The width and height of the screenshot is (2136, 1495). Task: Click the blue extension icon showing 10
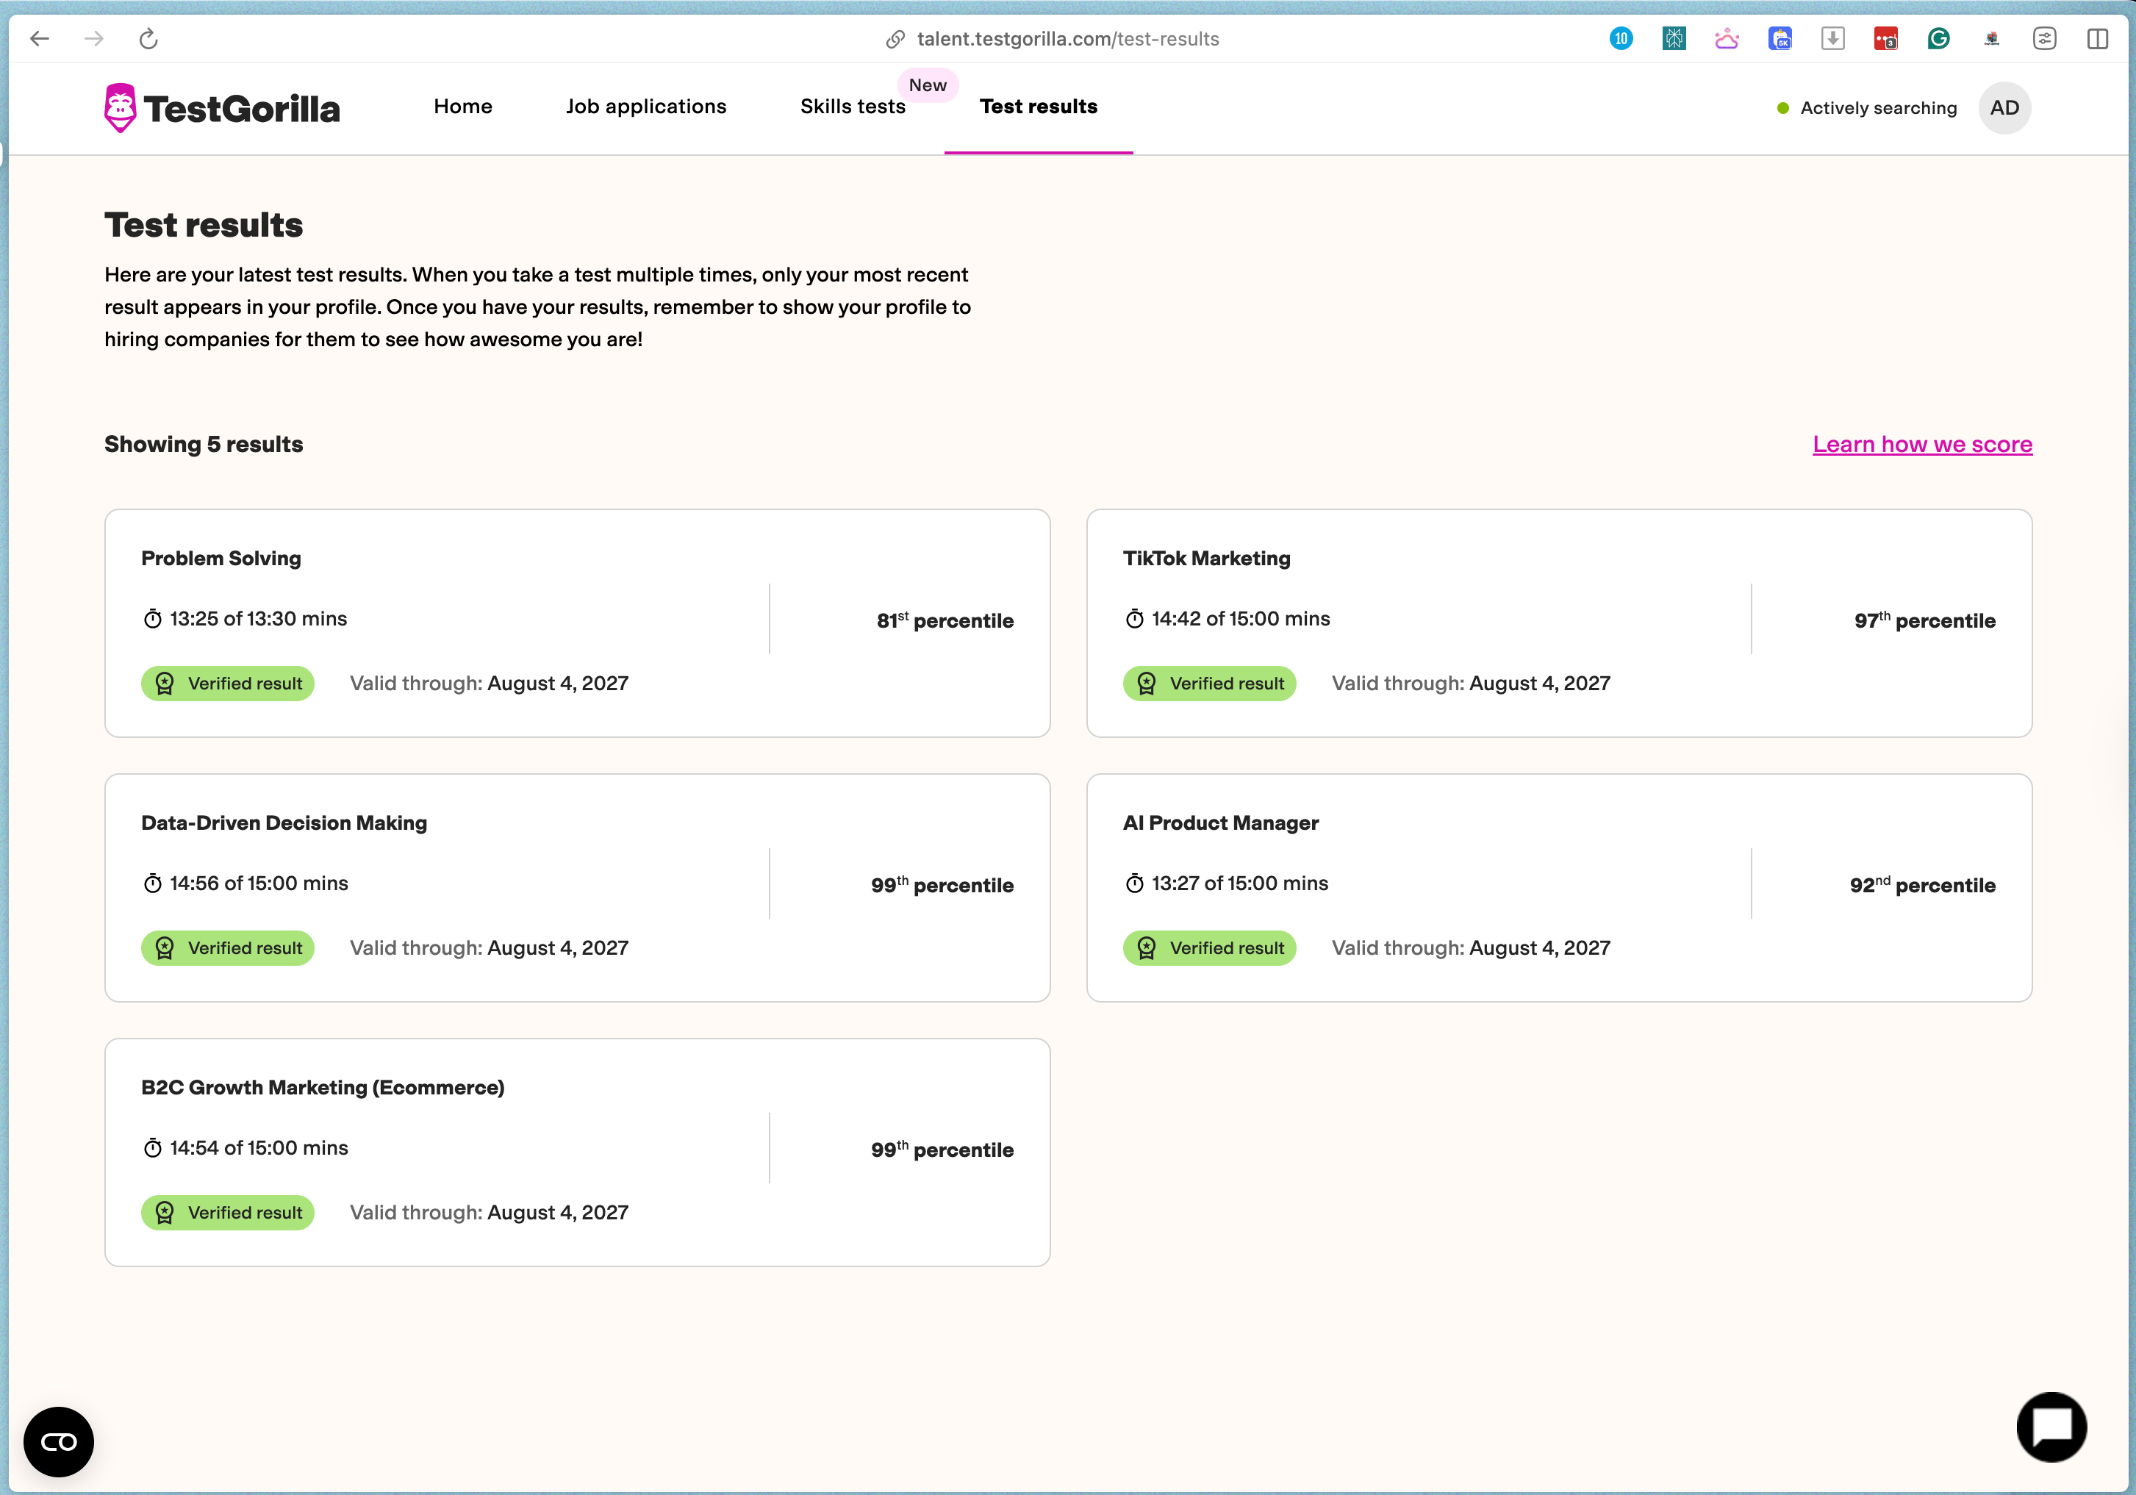pyautogui.click(x=1621, y=39)
